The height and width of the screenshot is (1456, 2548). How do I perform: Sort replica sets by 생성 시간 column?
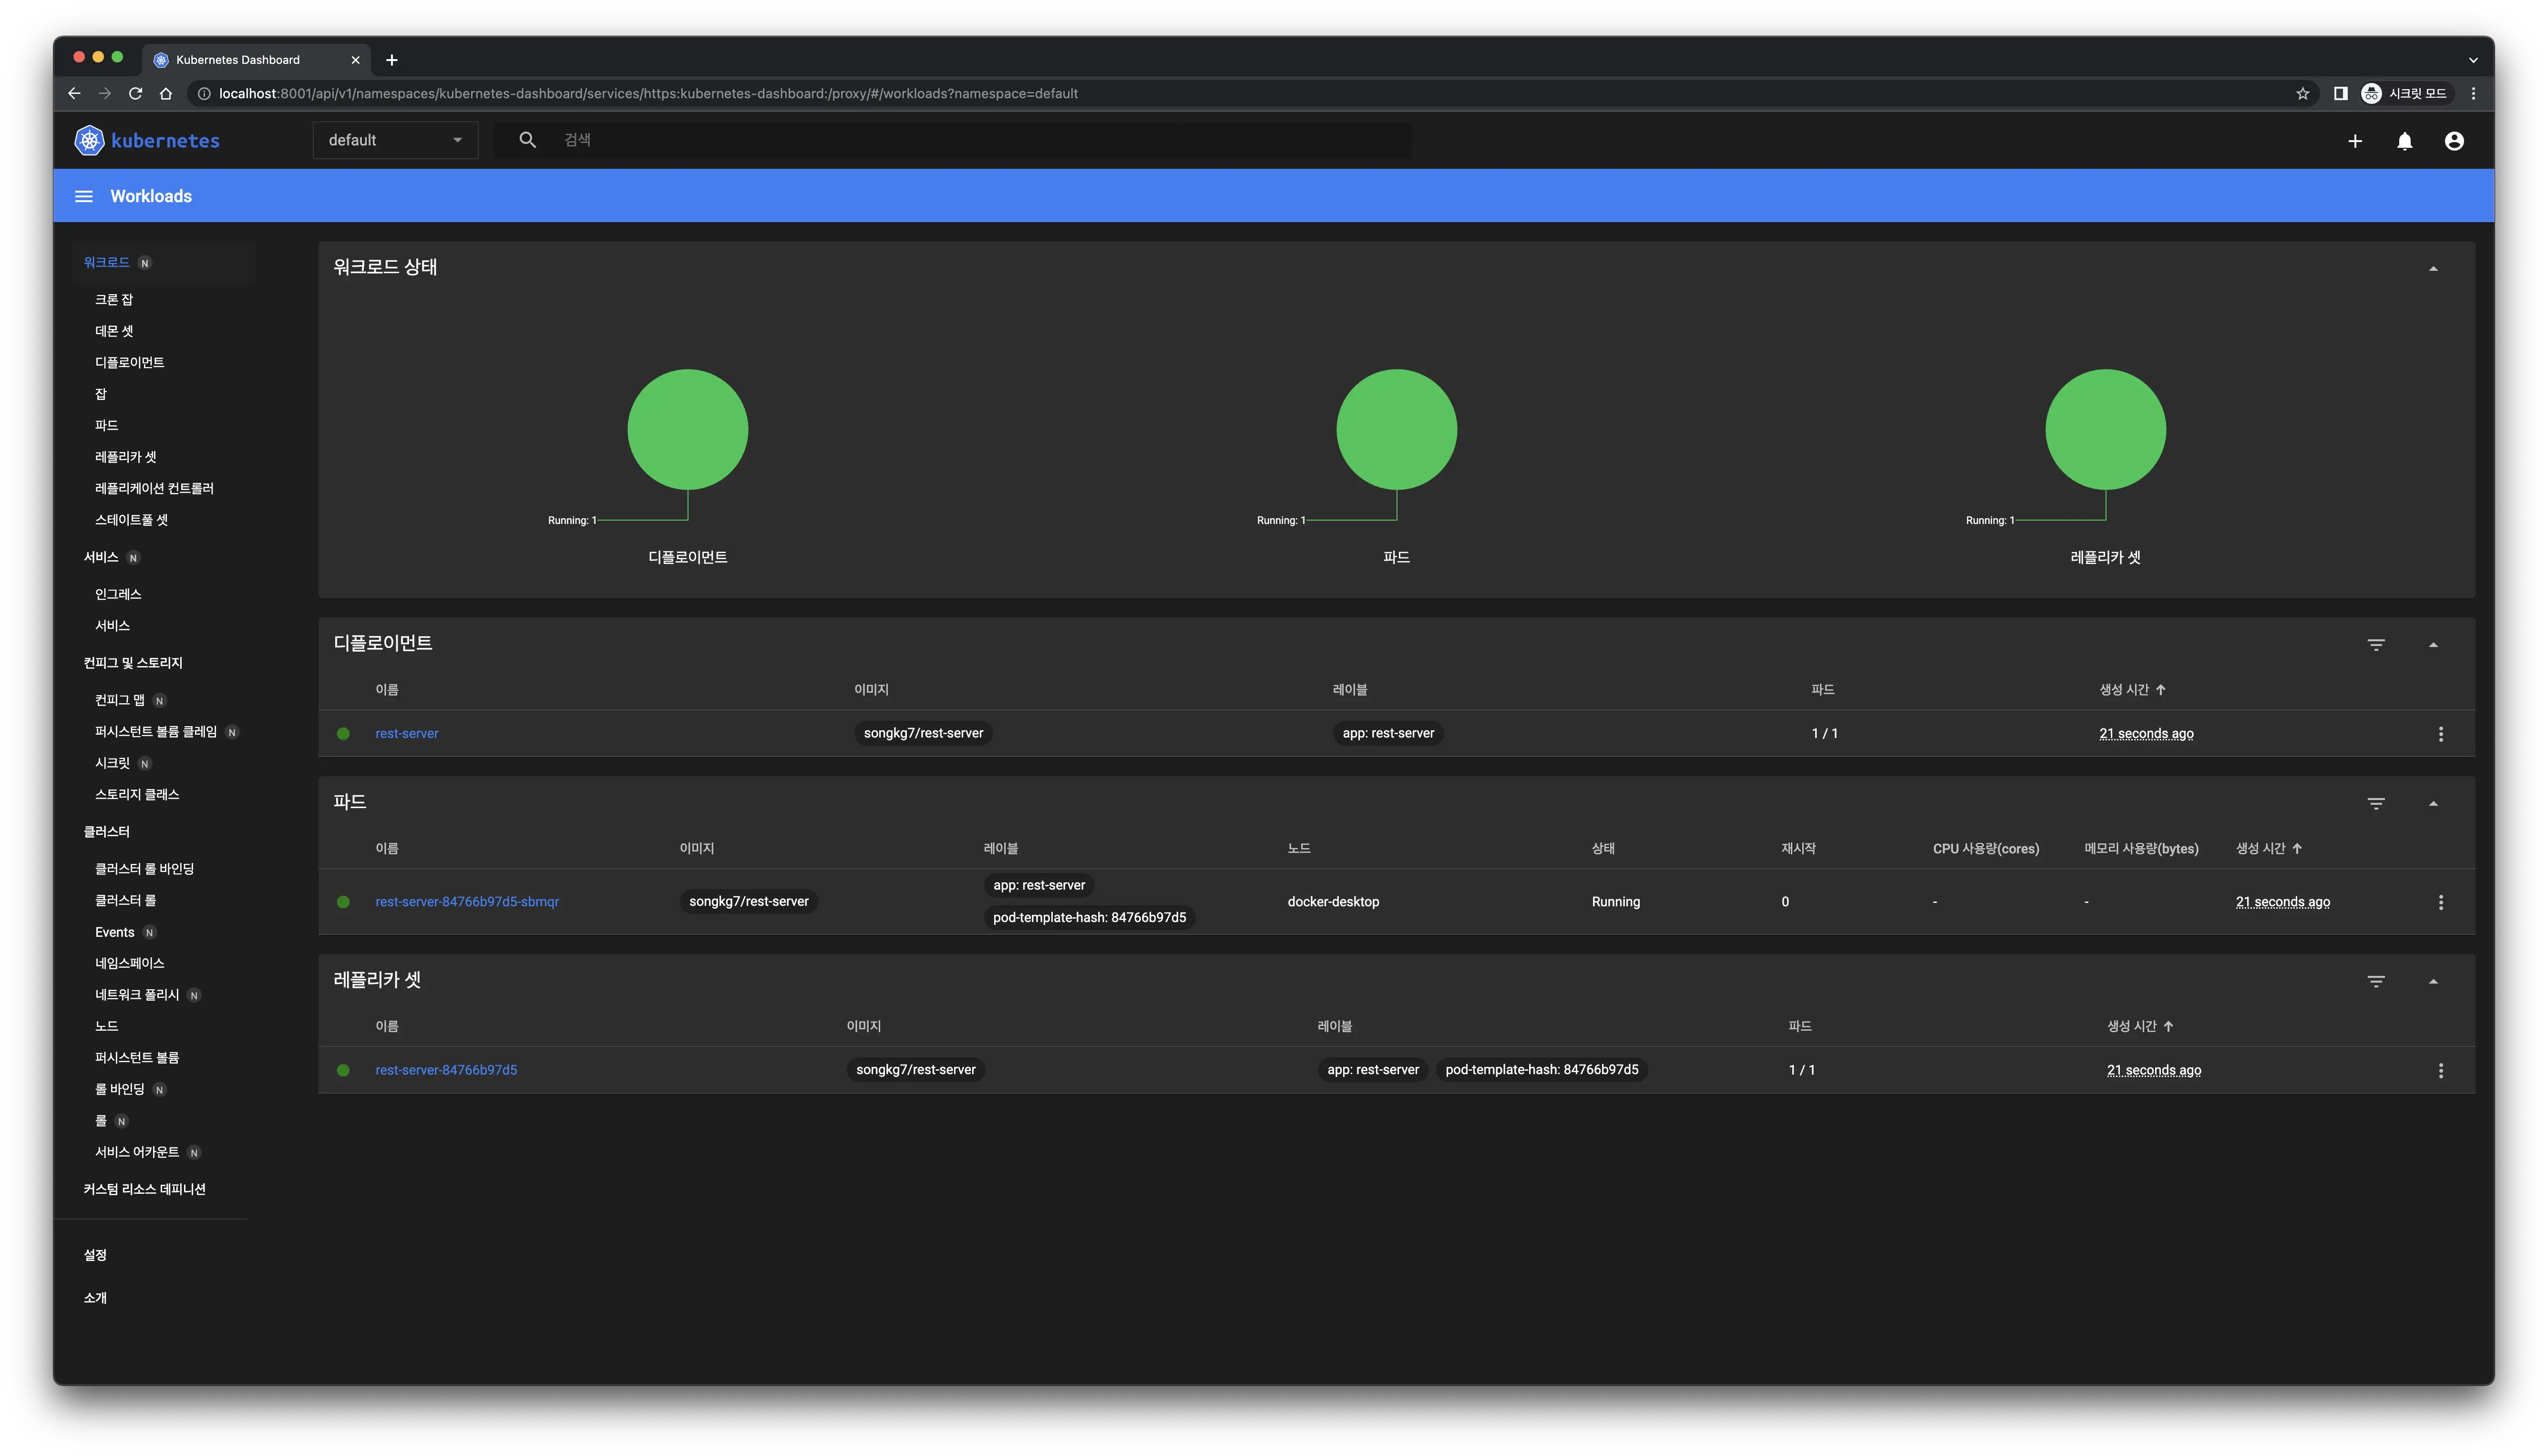2140,1026
